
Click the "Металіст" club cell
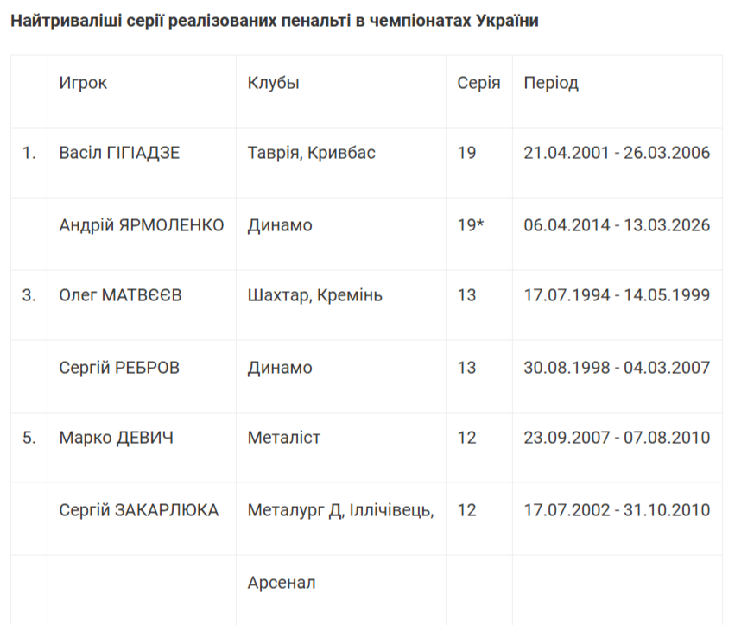pos(283,438)
